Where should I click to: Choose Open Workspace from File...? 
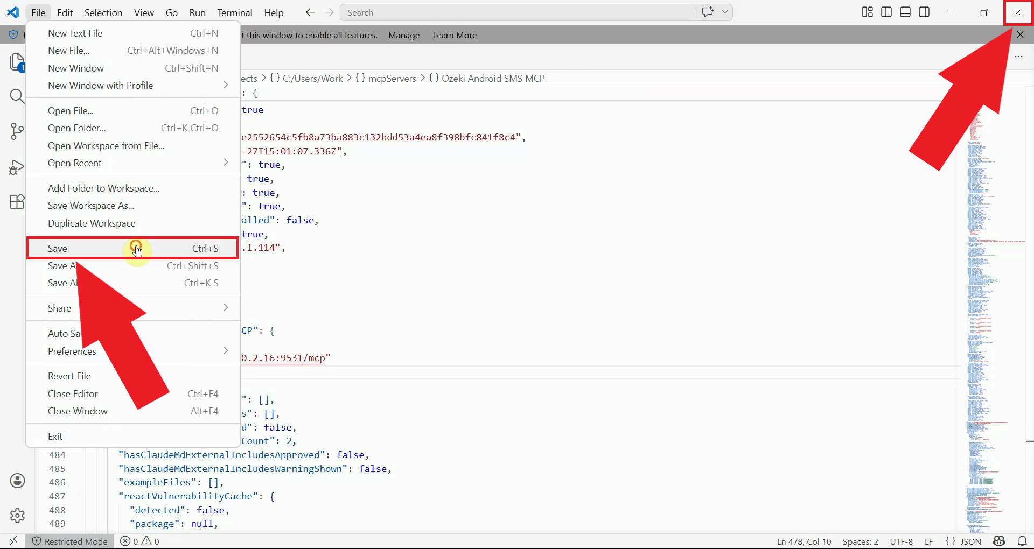point(132,146)
